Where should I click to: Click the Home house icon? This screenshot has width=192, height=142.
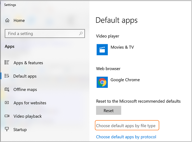tap(7, 20)
